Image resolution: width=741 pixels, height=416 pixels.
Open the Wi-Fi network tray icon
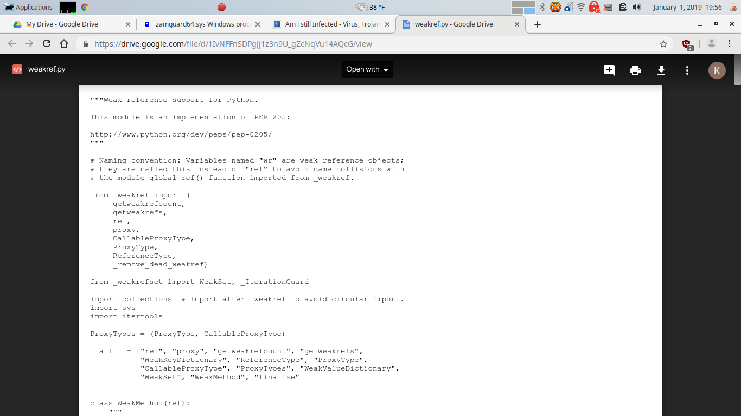[x=582, y=7]
